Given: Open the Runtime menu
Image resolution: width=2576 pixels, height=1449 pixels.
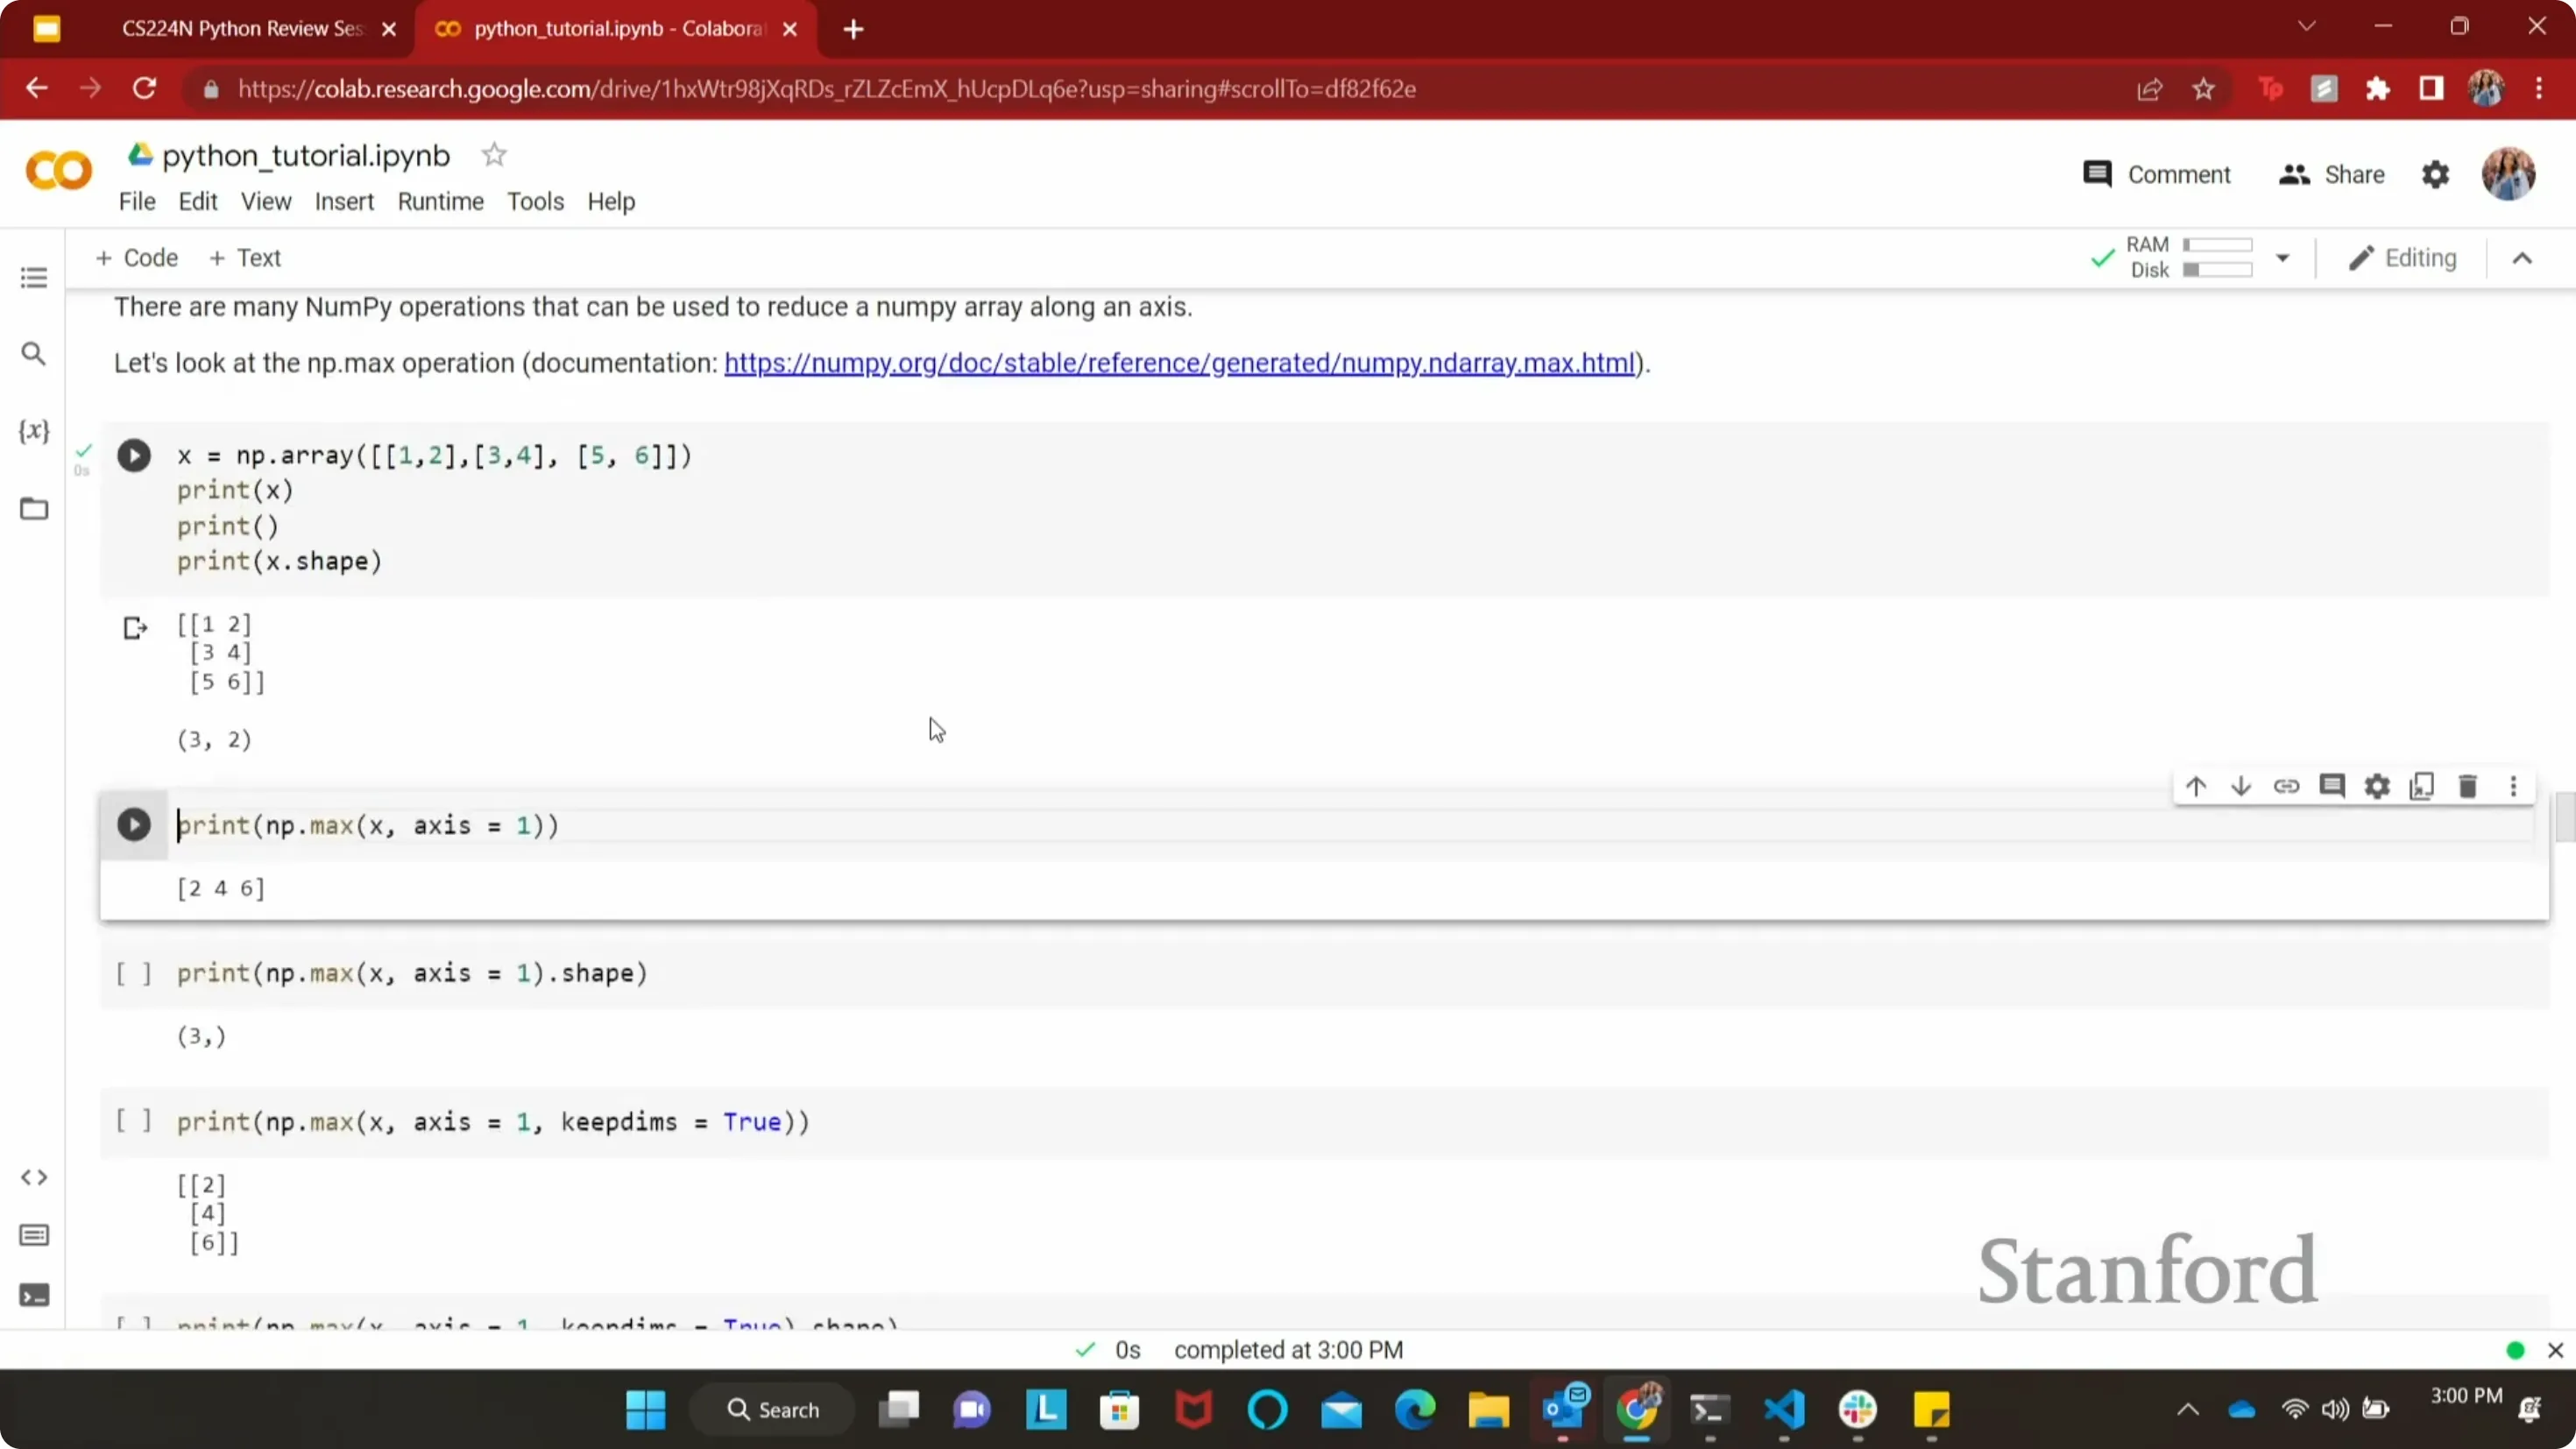Looking at the screenshot, I should (441, 201).
